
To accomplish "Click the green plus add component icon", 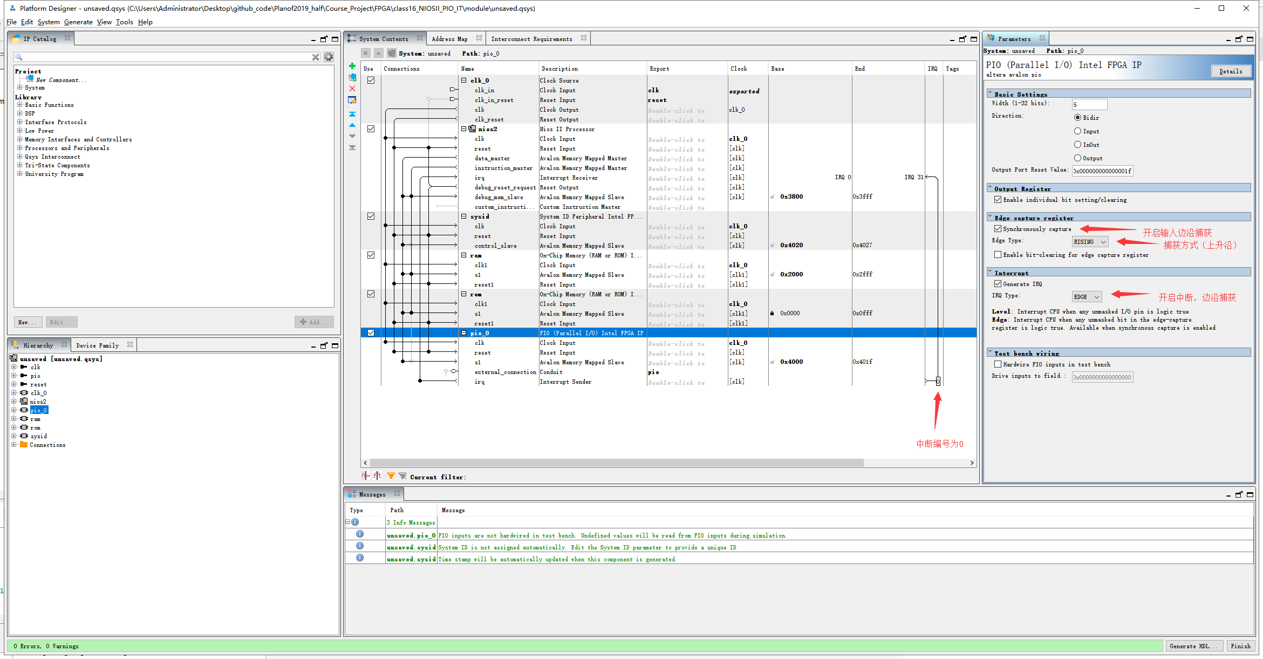I will (352, 66).
